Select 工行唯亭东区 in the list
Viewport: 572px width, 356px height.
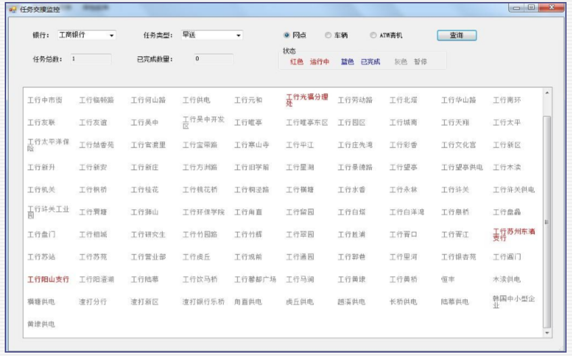tap(307, 123)
